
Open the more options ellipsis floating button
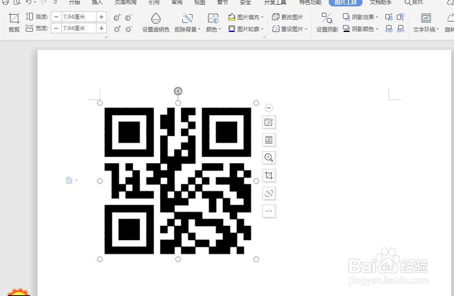[269, 211]
